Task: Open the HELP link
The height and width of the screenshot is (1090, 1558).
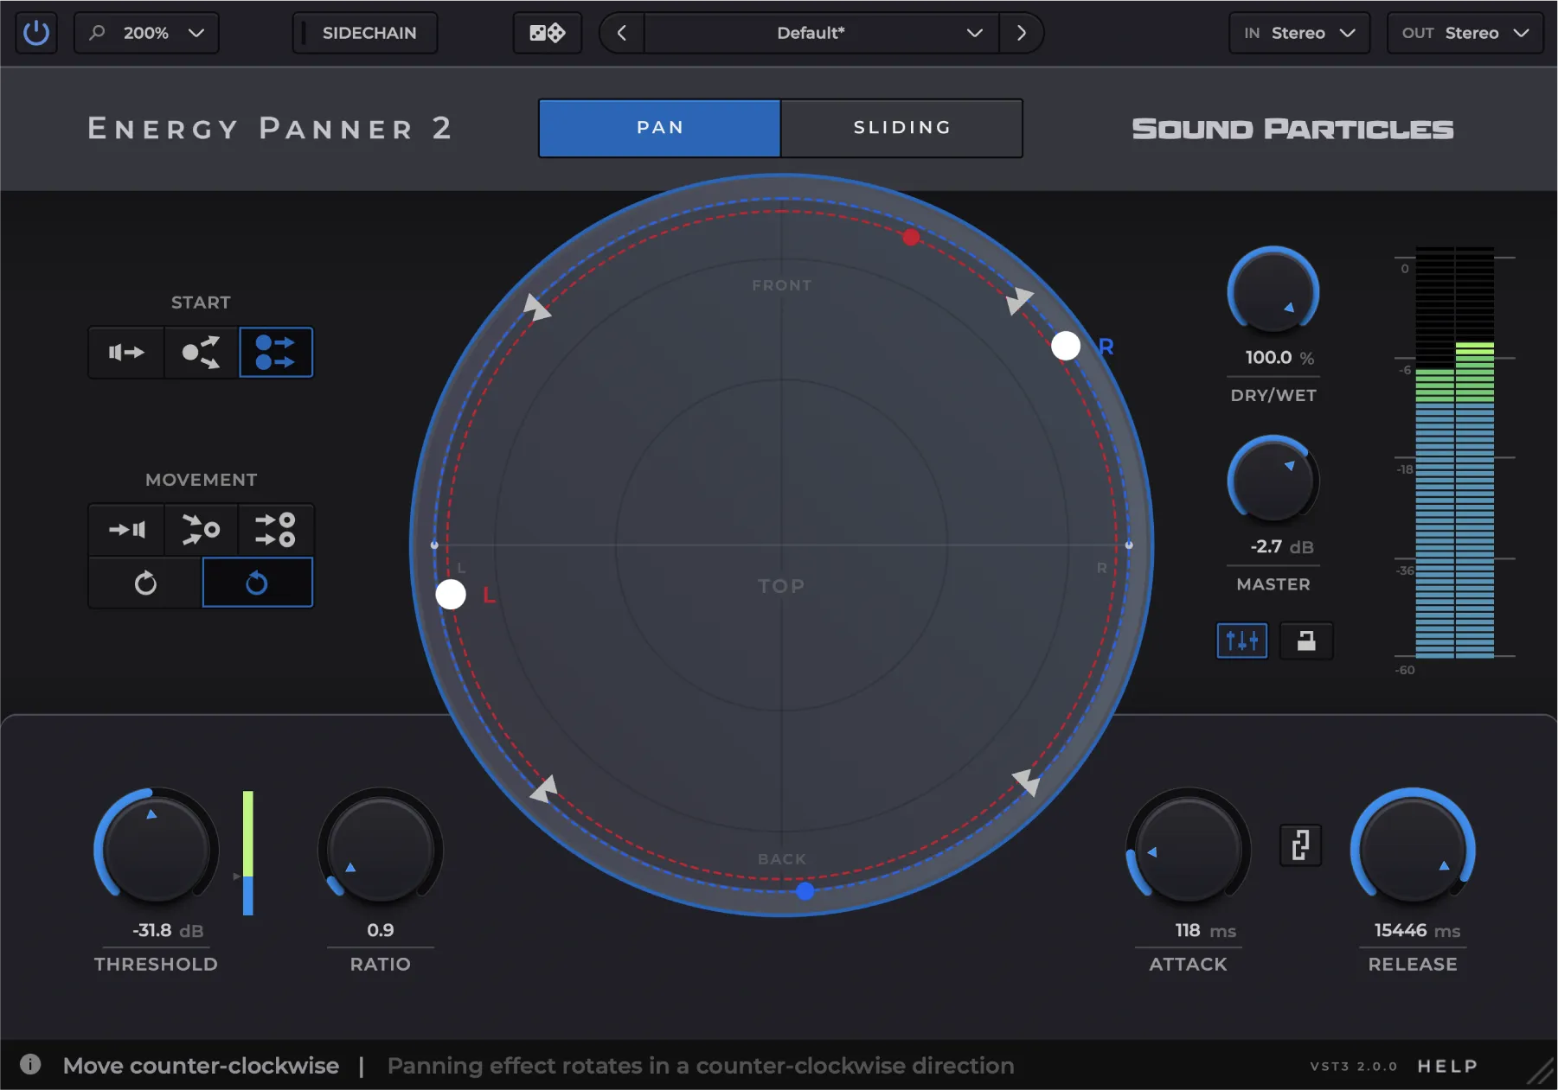Action: [x=1447, y=1066]
